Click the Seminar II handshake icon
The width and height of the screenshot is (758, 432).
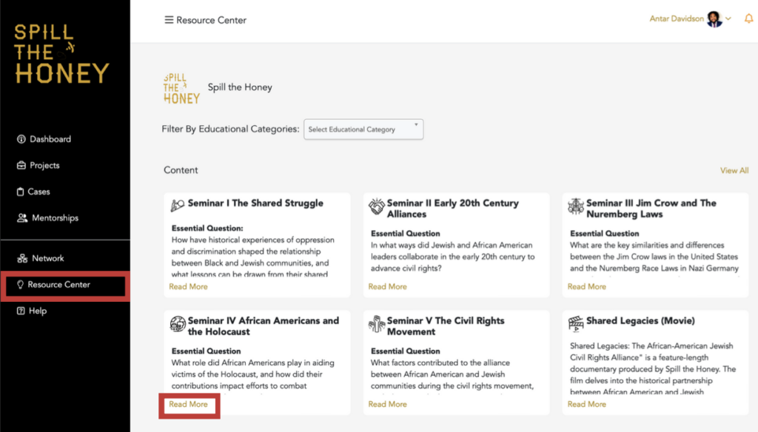[377, 206]
